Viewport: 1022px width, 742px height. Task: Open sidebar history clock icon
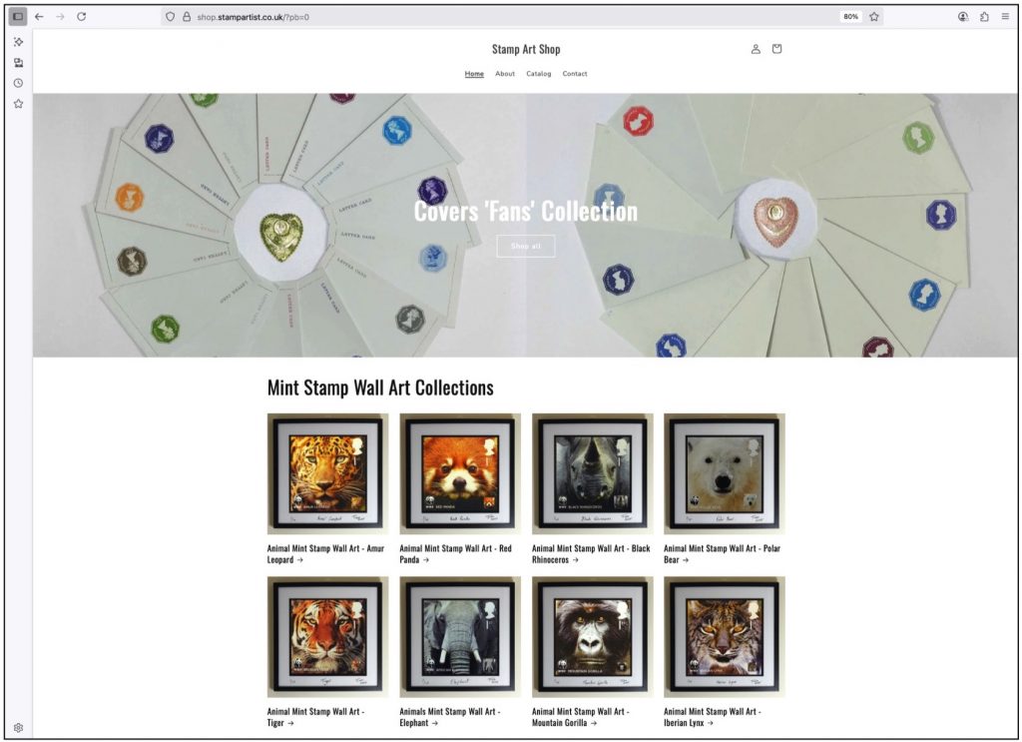click(18, 83)
